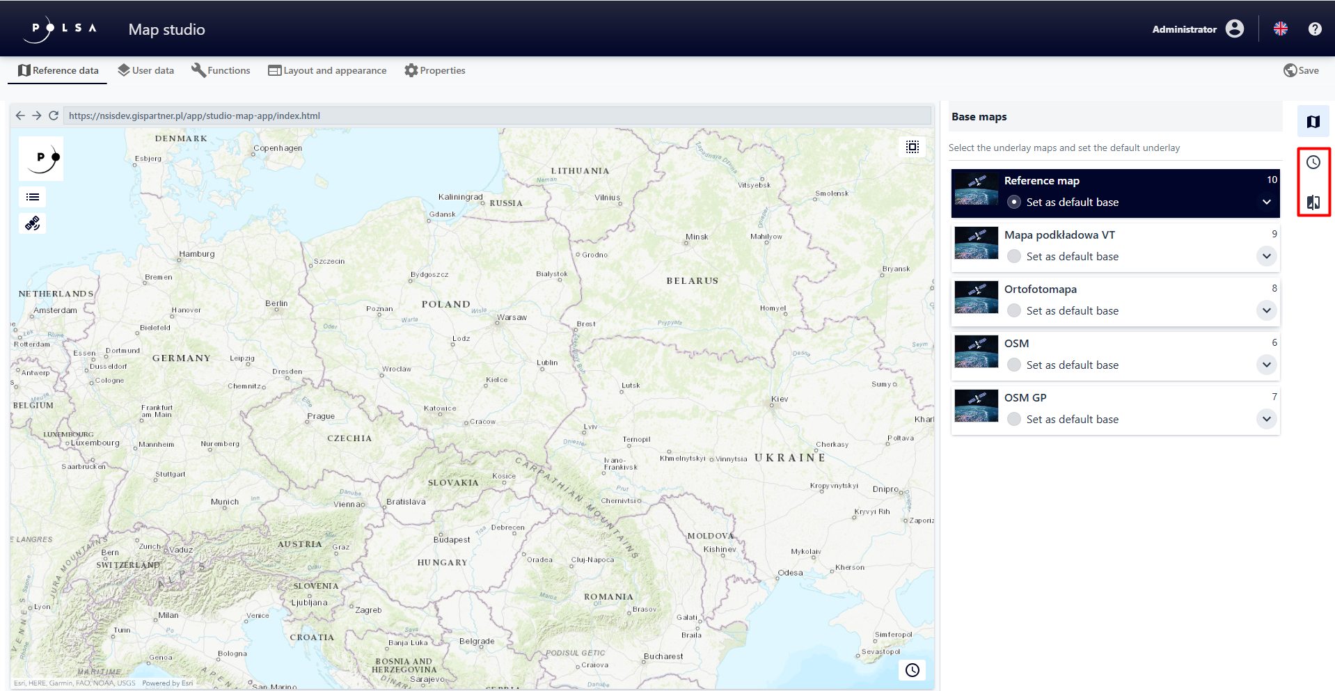Expand the OSM base map entry
Image resolution: width=1335 pixels, height=691 pixels.
1266,365
